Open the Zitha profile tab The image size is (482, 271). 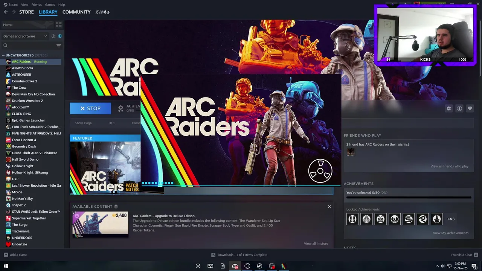click(102, 12)
